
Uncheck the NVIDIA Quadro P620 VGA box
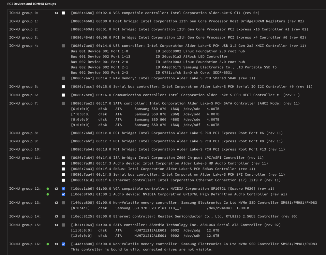[x=64, y=189]
